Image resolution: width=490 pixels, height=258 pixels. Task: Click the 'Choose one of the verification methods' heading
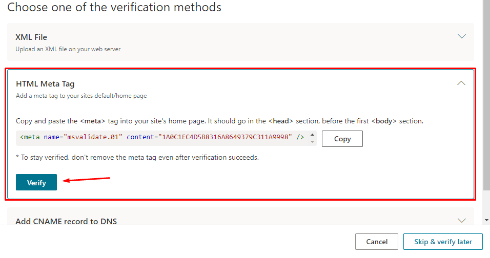pyautogui.click(x=114, y=7)
